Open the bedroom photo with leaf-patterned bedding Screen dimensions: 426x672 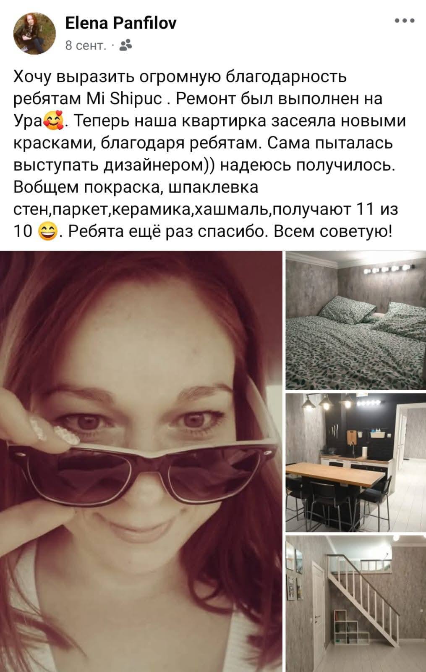tap(355, 320)
